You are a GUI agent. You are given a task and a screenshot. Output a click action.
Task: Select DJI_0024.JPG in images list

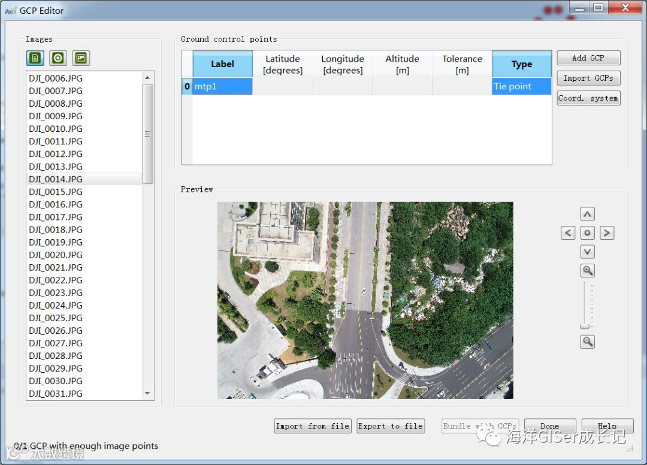pos(84,306)
